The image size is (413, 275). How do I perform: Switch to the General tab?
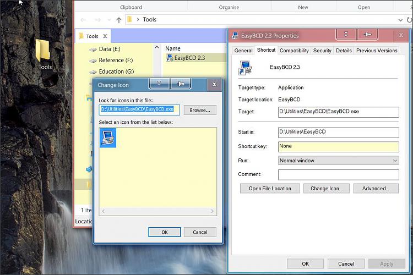[x=243, y=51]
